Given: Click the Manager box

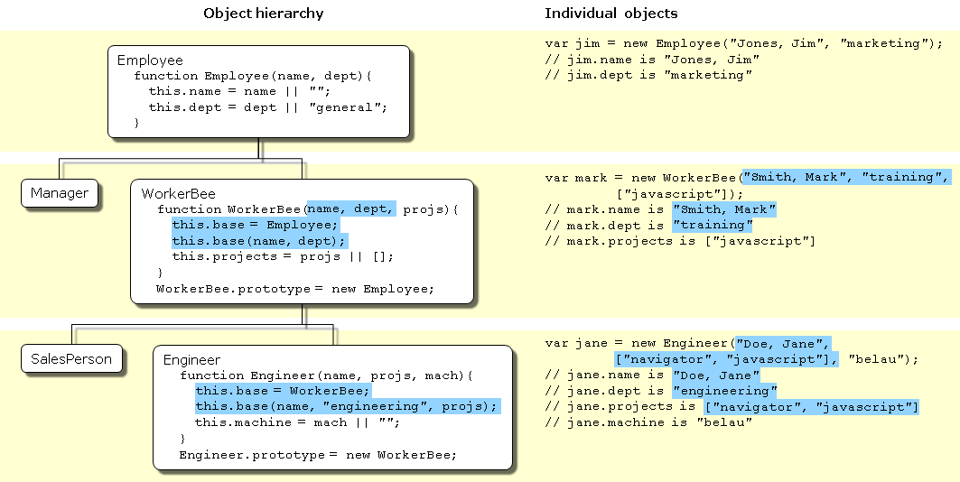Looking at the screenshot, I should [60, 193].
